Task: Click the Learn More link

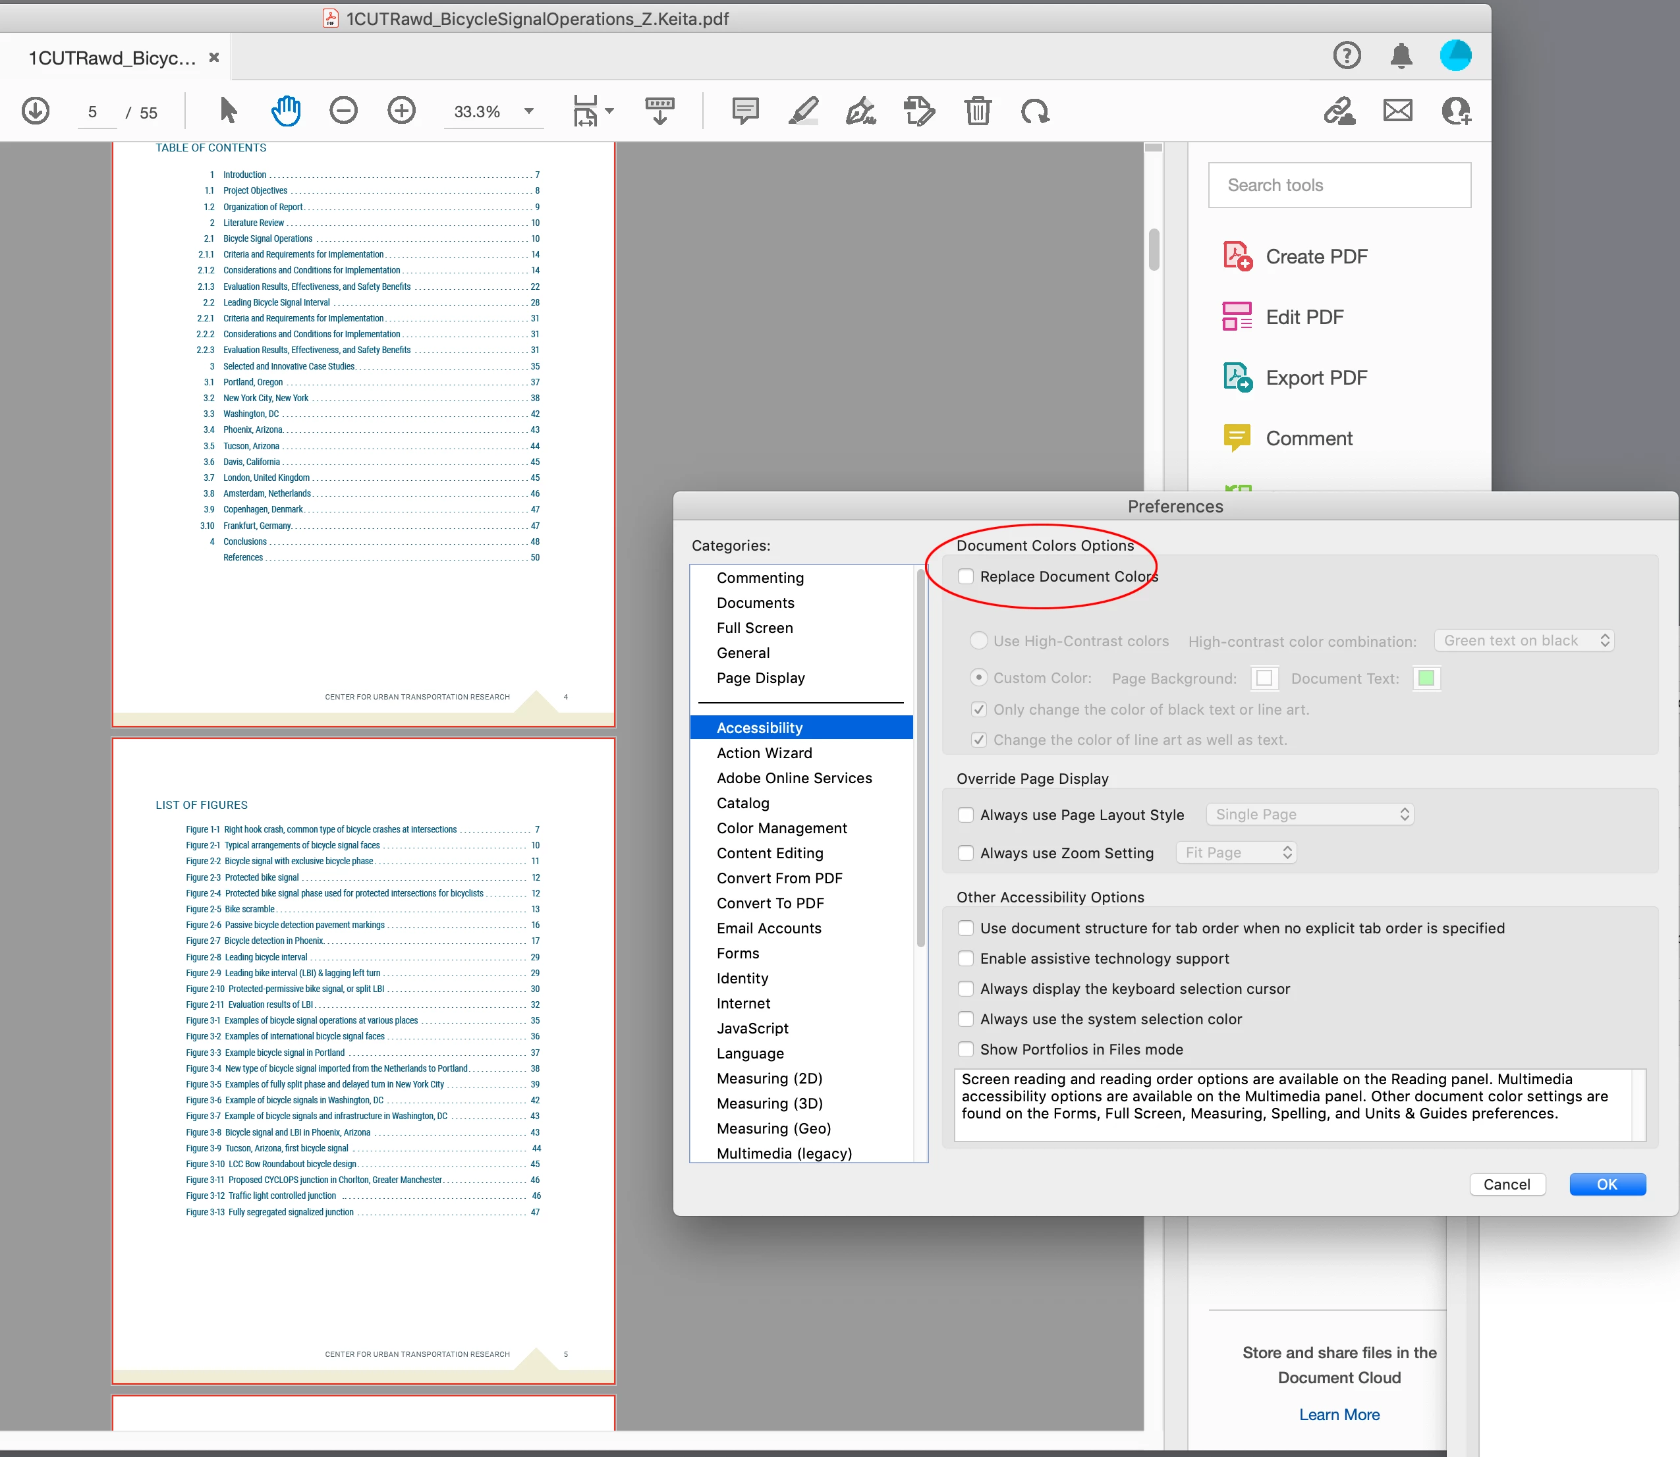Action: click(1339, 1415)
